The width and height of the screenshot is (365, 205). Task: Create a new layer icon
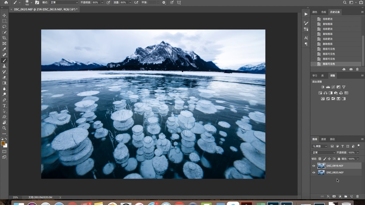(x=352, y=196)
